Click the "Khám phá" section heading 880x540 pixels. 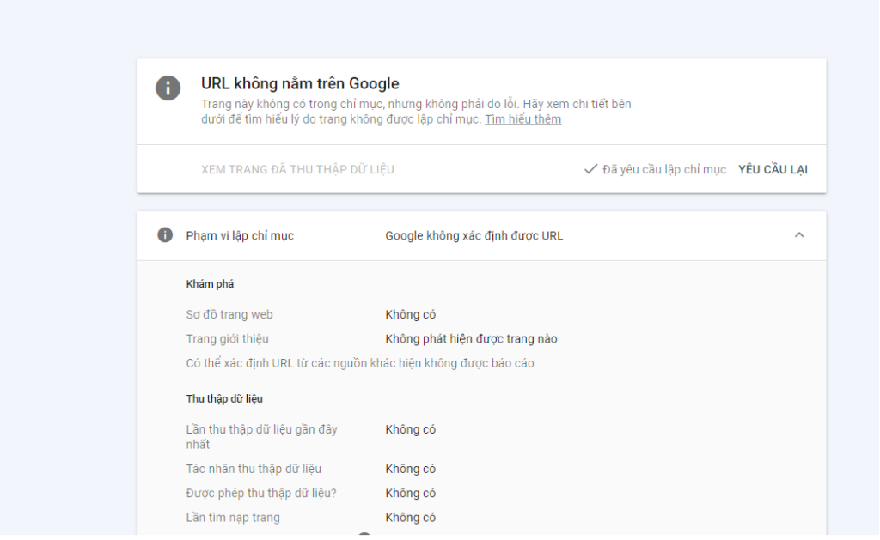click(x=211, y=283)
